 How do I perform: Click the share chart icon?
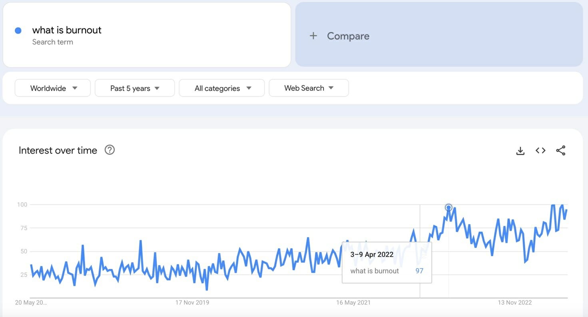pos(561,150)
